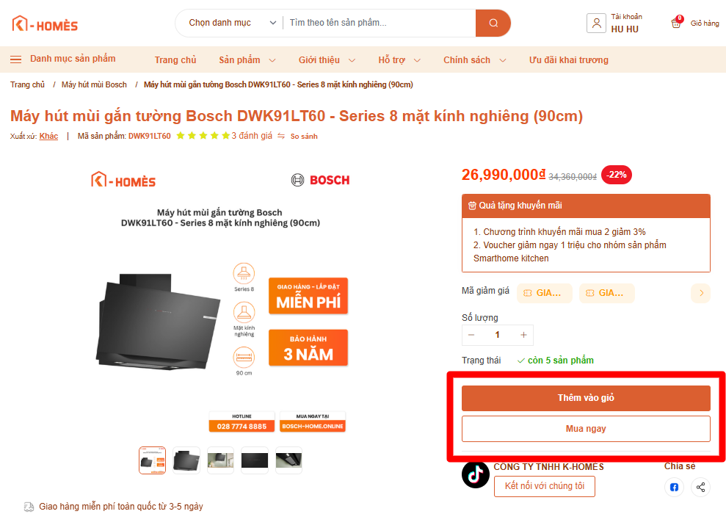Screen dimensions: 726x514
Task: Click the user account icon
Action: tap(596, 23)
